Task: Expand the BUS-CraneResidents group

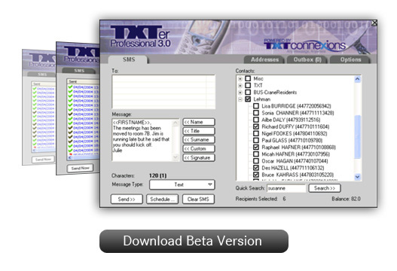Action: [x=240, y=93]
